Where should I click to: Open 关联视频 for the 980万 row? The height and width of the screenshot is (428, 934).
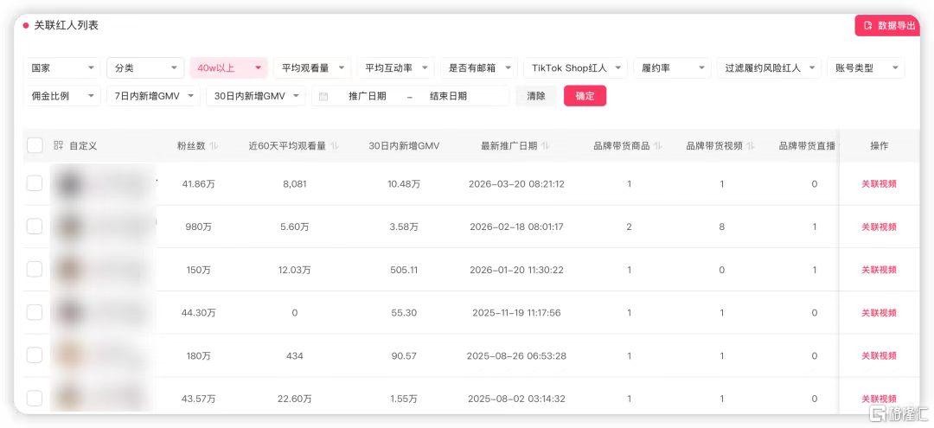[879, 227]
